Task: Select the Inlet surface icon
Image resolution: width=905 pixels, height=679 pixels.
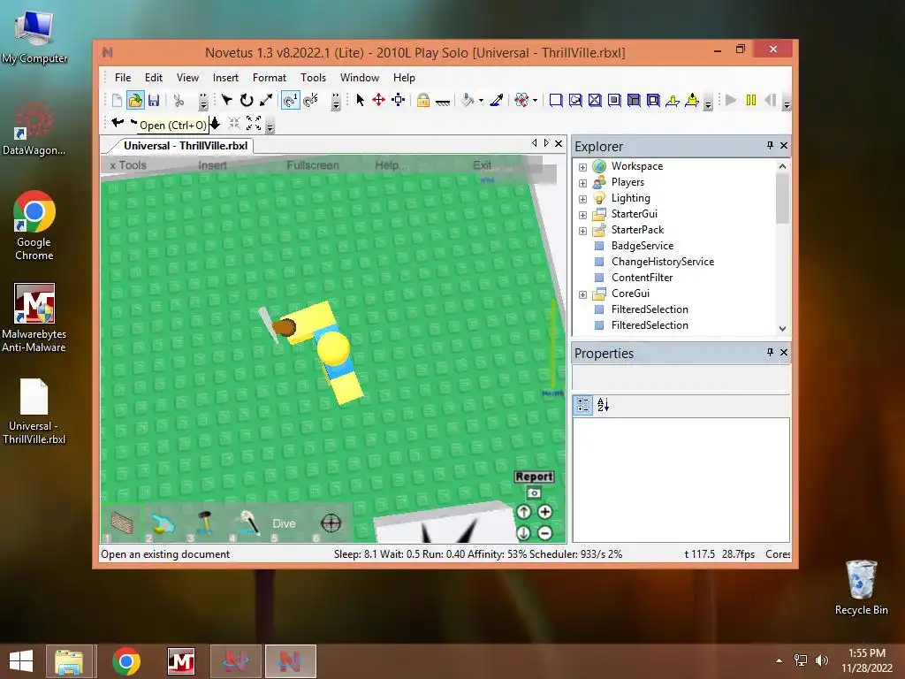Action: 634,101
